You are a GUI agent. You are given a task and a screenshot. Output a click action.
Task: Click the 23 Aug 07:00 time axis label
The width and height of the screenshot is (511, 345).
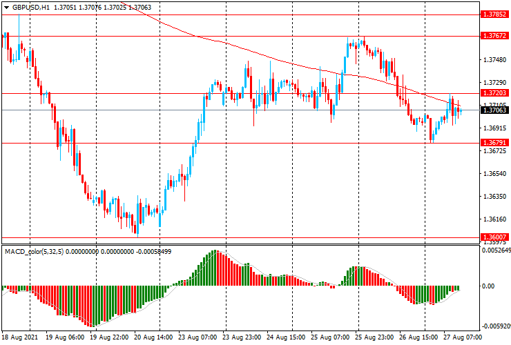tap(197, 337)
